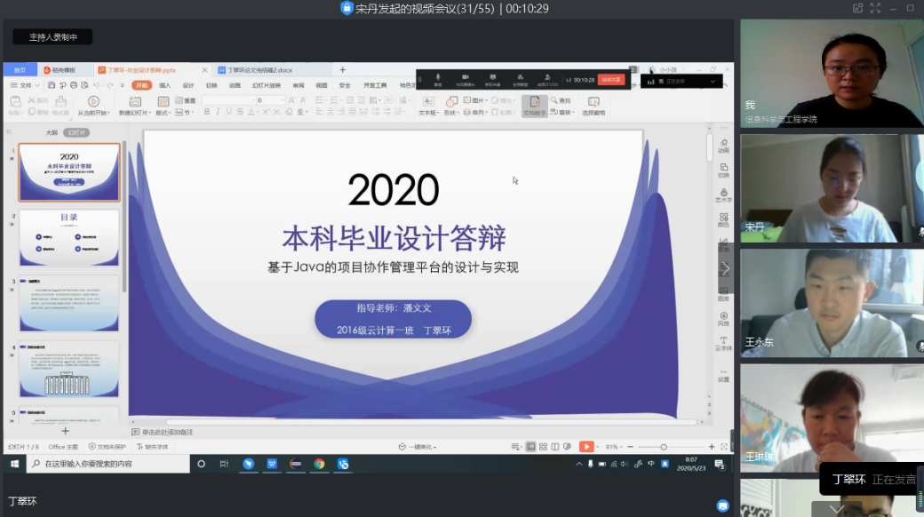This screenshot has height=517, width=924.
Task: Click the camera icon in meeting toolbar
Action: (x=464, y=78)
